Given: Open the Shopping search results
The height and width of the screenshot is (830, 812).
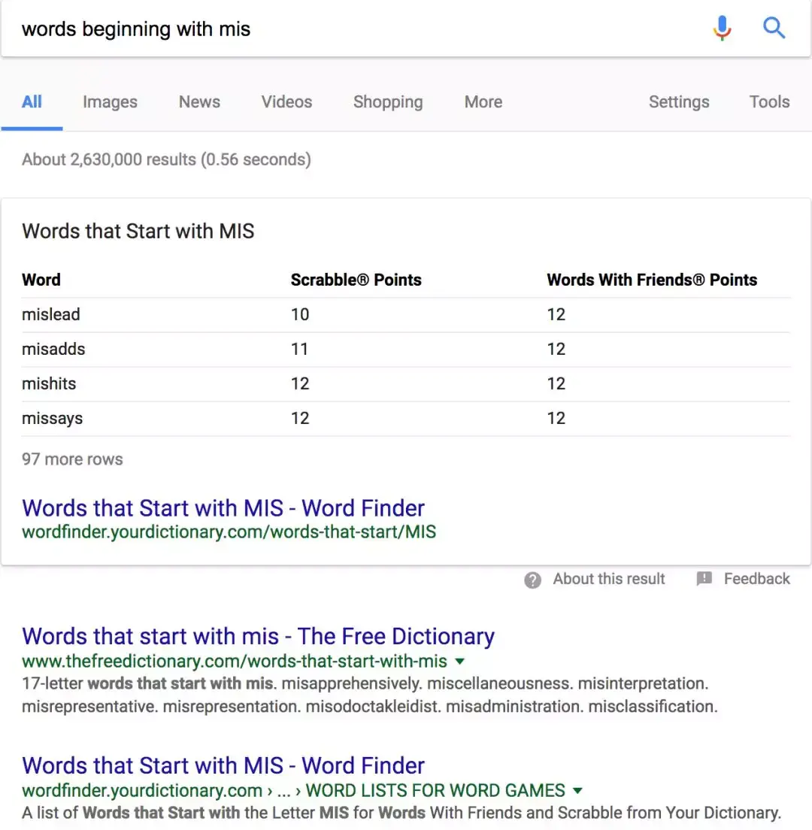Looking at the screenshot, I should coord(388,101).
